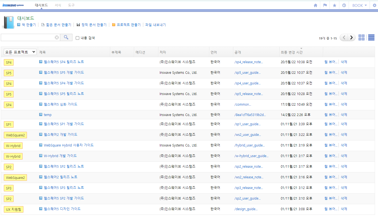The height and width of the screenshot is (217, 378).
Task: Open the home icon in top bar
Action: (315, 5)
